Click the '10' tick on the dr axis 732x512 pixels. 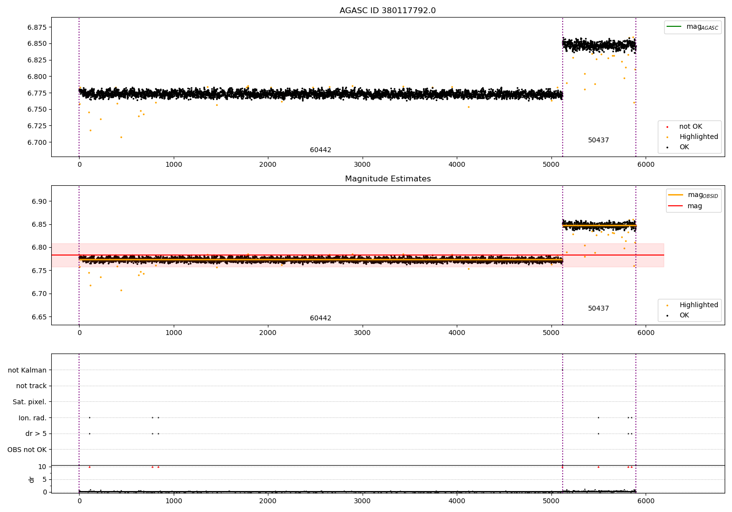(x=42, y=467)
